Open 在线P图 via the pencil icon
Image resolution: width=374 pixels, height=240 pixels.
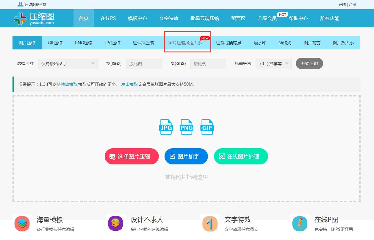pyautogui.click(x=300, y=223)
